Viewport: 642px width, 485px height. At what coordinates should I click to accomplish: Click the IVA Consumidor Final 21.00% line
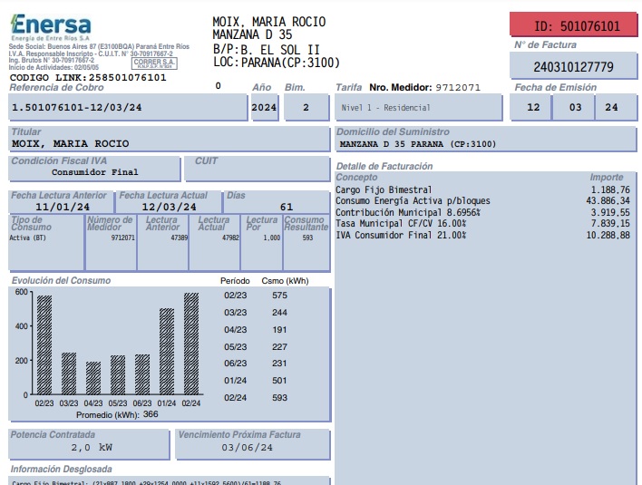coord(400,235)
